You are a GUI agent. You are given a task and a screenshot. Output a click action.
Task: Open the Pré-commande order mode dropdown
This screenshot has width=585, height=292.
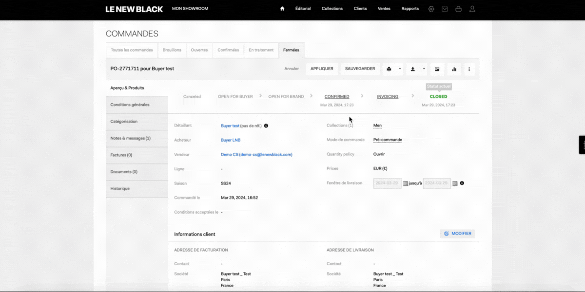[388, 140]
